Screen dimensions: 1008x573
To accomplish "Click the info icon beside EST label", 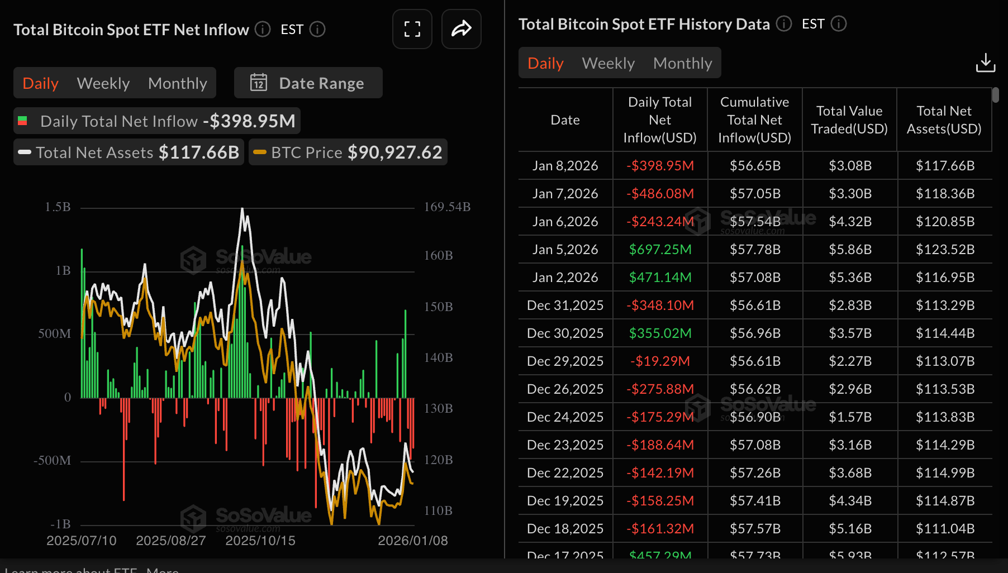I will (317, 30).
